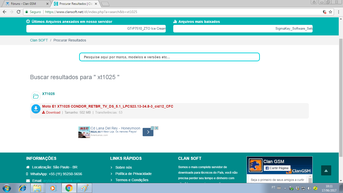343x193 pixels.
Task: Open the network tray icon
Action: pyautogui.click(x=303, y=188)
